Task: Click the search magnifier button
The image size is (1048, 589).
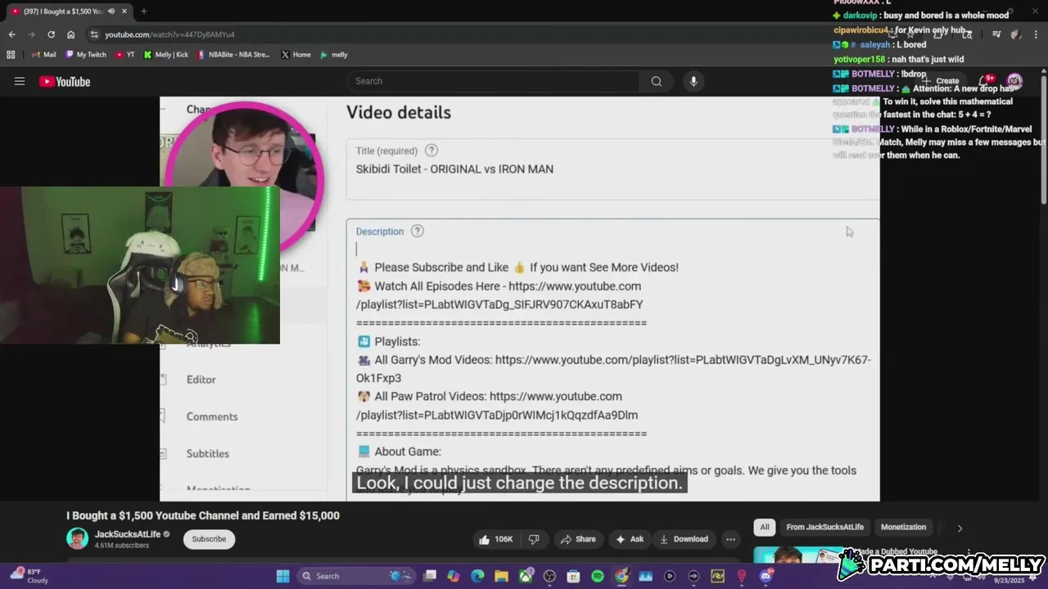Action: coord(657,81)
